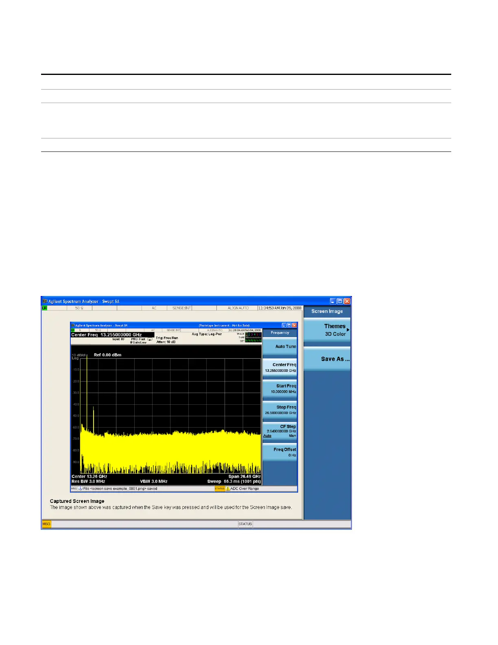Click the orange MSG icon in bottom bar
498x645 pixels.
pos(47,524)
